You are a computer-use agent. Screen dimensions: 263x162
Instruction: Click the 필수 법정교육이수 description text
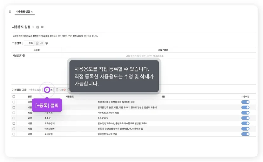click(122, 123)
